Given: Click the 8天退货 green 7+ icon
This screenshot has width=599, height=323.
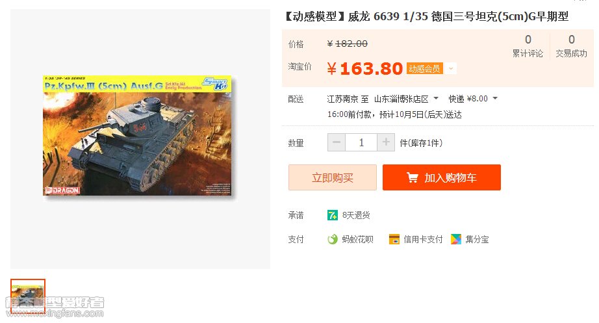Looking at the screenshot, I should (x=333, y=215).
